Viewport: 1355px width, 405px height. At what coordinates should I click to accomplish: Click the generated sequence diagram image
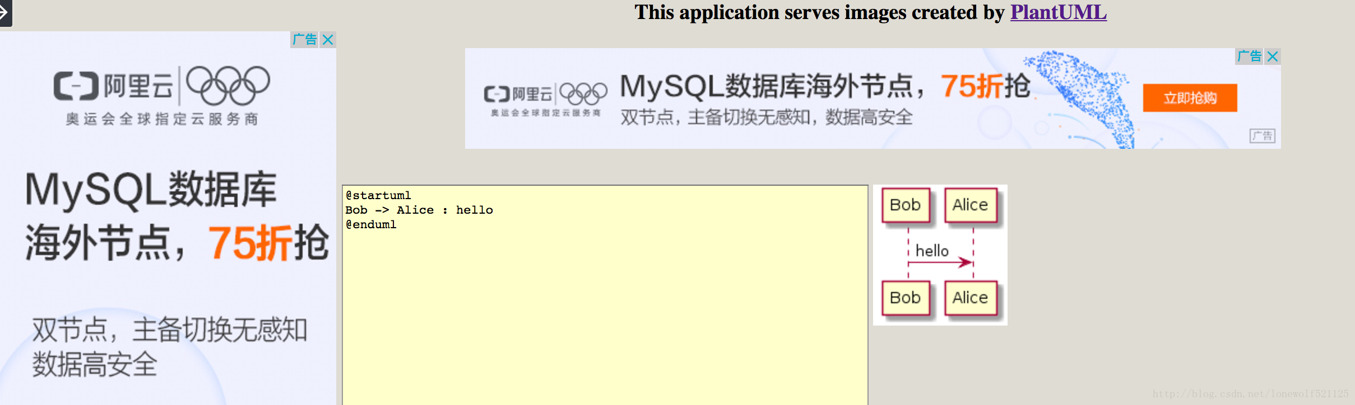[940, 255]
